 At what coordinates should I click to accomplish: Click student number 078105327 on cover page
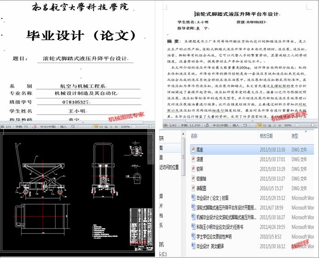coord(75,102)
